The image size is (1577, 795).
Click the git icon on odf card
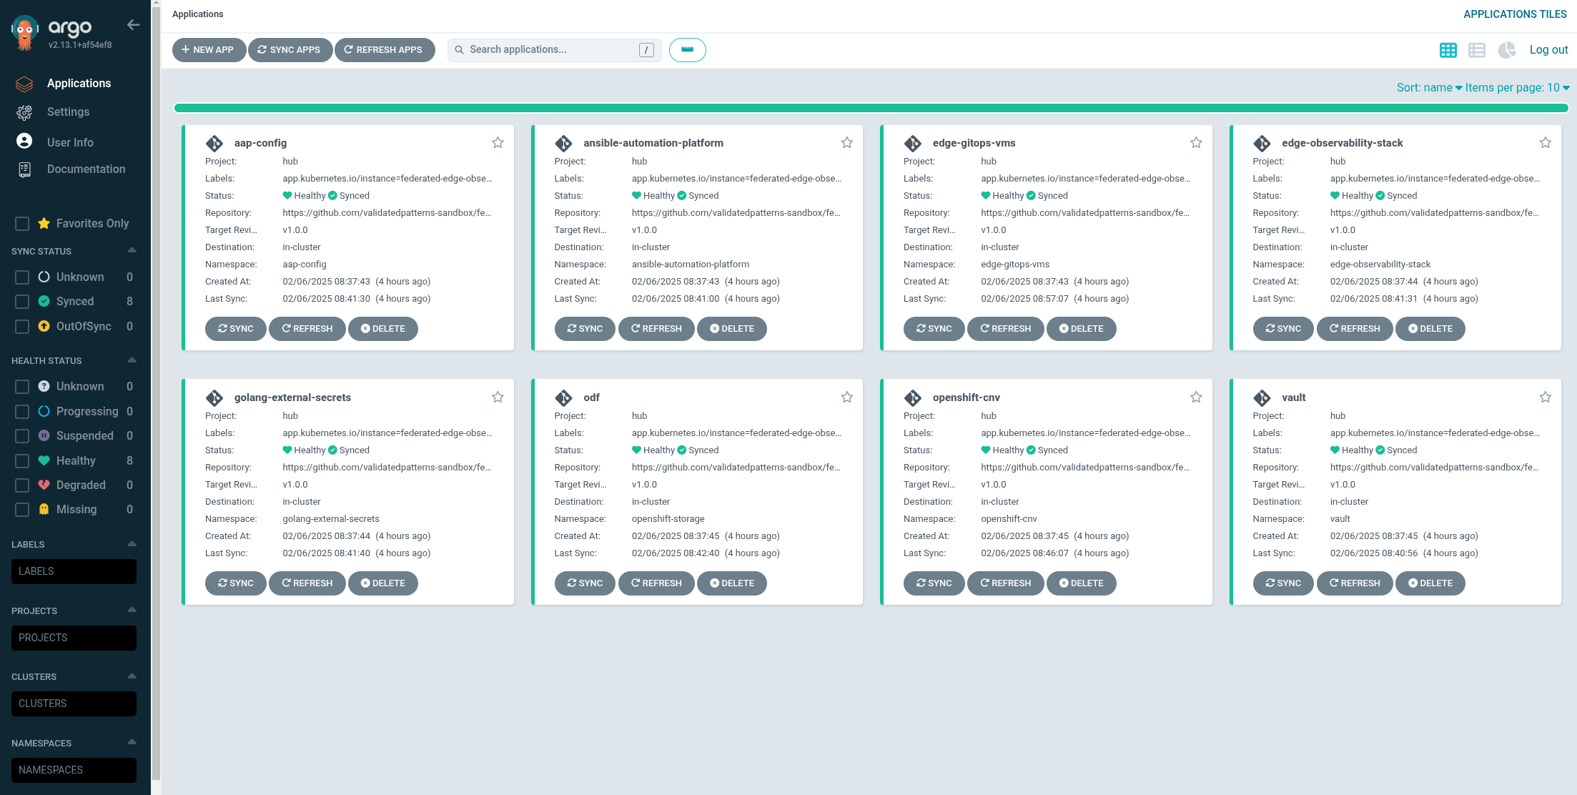pos(563,398)
